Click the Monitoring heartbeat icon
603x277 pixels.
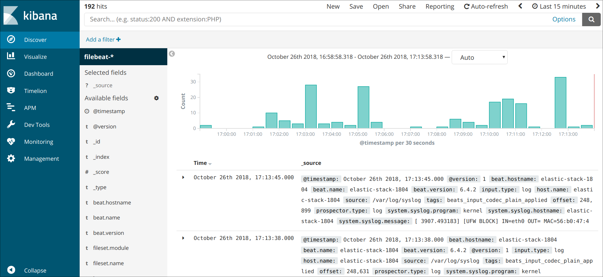tap(11, 142)
